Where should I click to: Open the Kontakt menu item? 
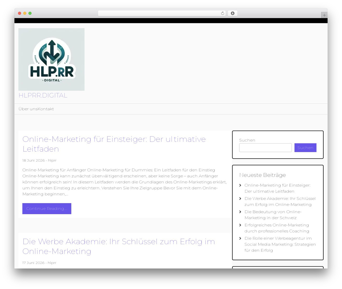[x=46, y=109]
